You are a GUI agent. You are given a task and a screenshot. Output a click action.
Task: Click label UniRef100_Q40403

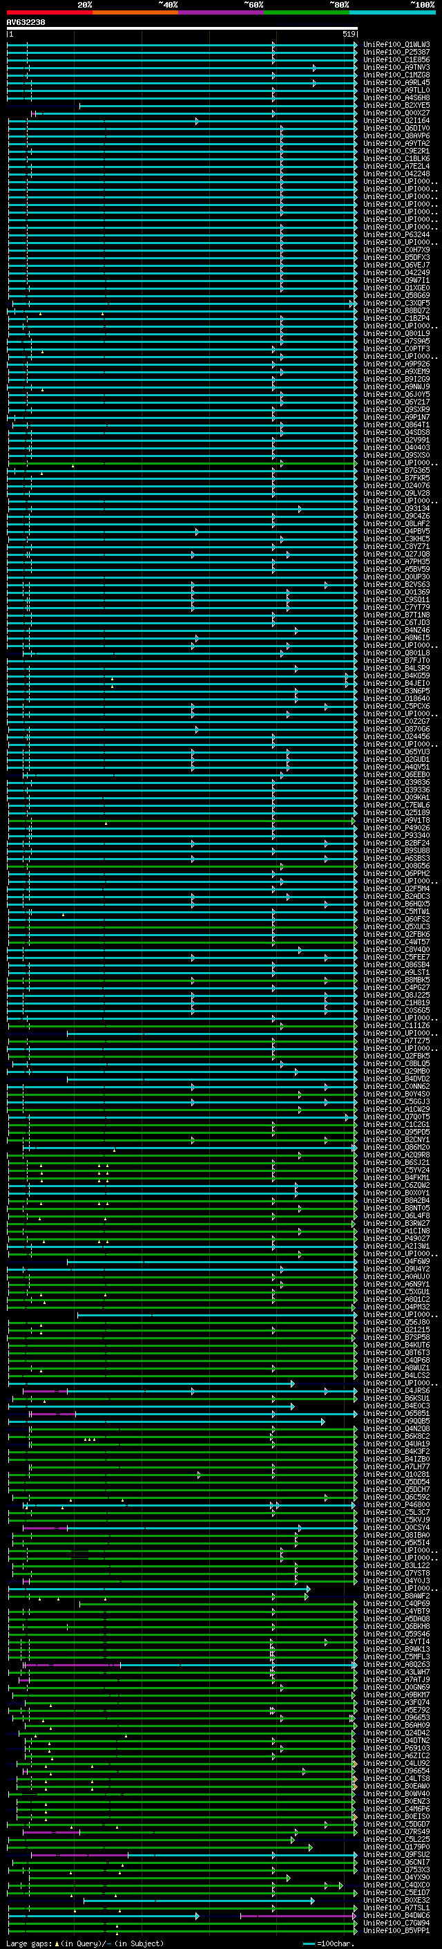(x=396, y=448)
